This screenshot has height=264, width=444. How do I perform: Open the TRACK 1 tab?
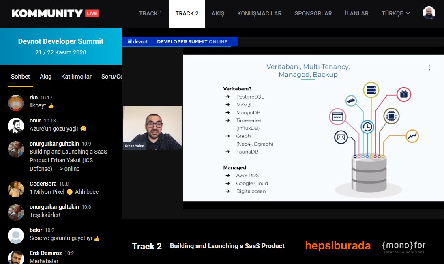click(x=150, y=13)
